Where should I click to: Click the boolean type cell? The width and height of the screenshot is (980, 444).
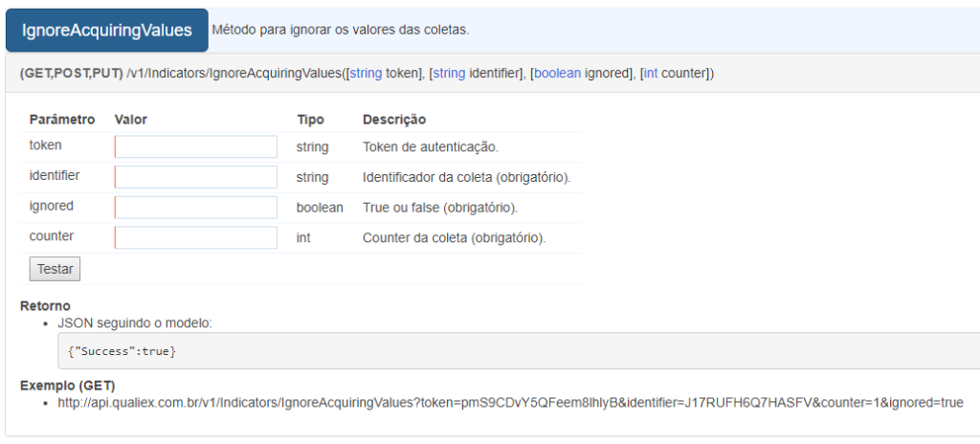(320, 208)
